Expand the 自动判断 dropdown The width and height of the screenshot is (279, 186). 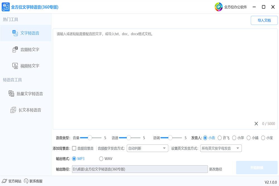point(147,148)
